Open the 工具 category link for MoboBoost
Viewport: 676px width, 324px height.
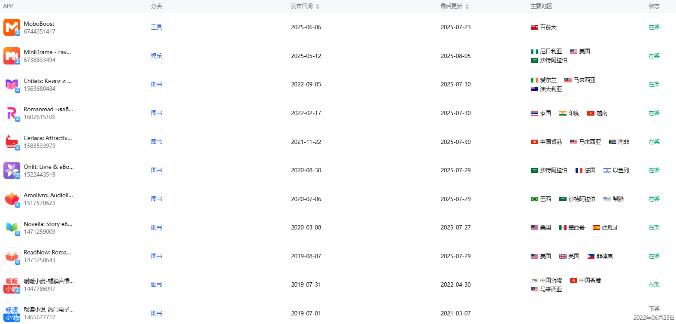(x=156, y=27)
